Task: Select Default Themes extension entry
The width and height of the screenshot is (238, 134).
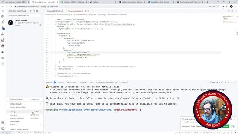Action: [25, 23]
